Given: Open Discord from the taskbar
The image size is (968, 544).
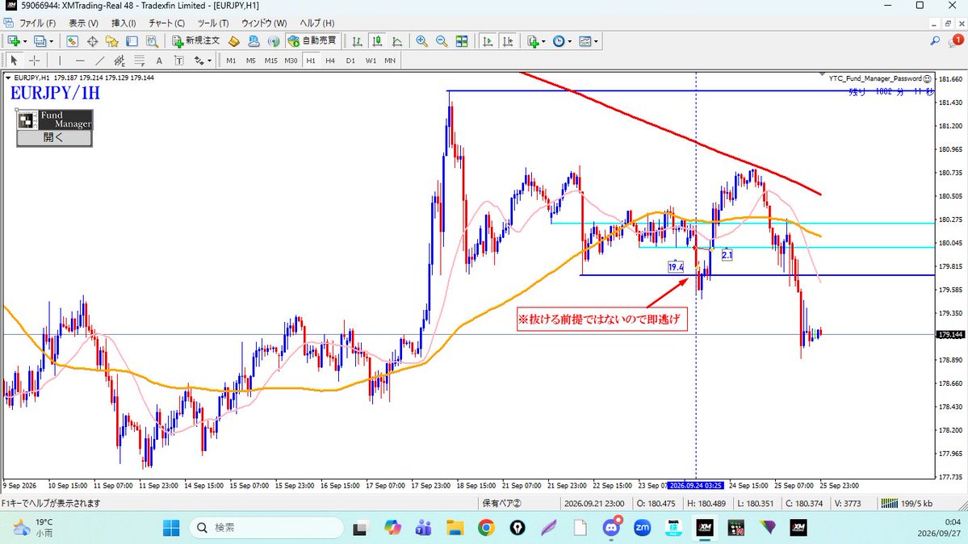Looking at the screenshot, I should point(611,527).
